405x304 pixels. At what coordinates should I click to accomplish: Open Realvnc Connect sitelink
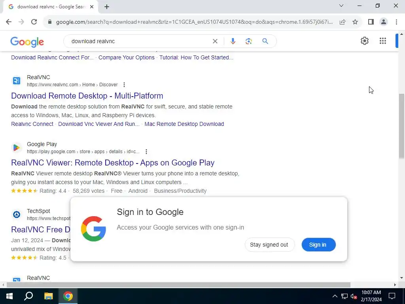(32, 124)
